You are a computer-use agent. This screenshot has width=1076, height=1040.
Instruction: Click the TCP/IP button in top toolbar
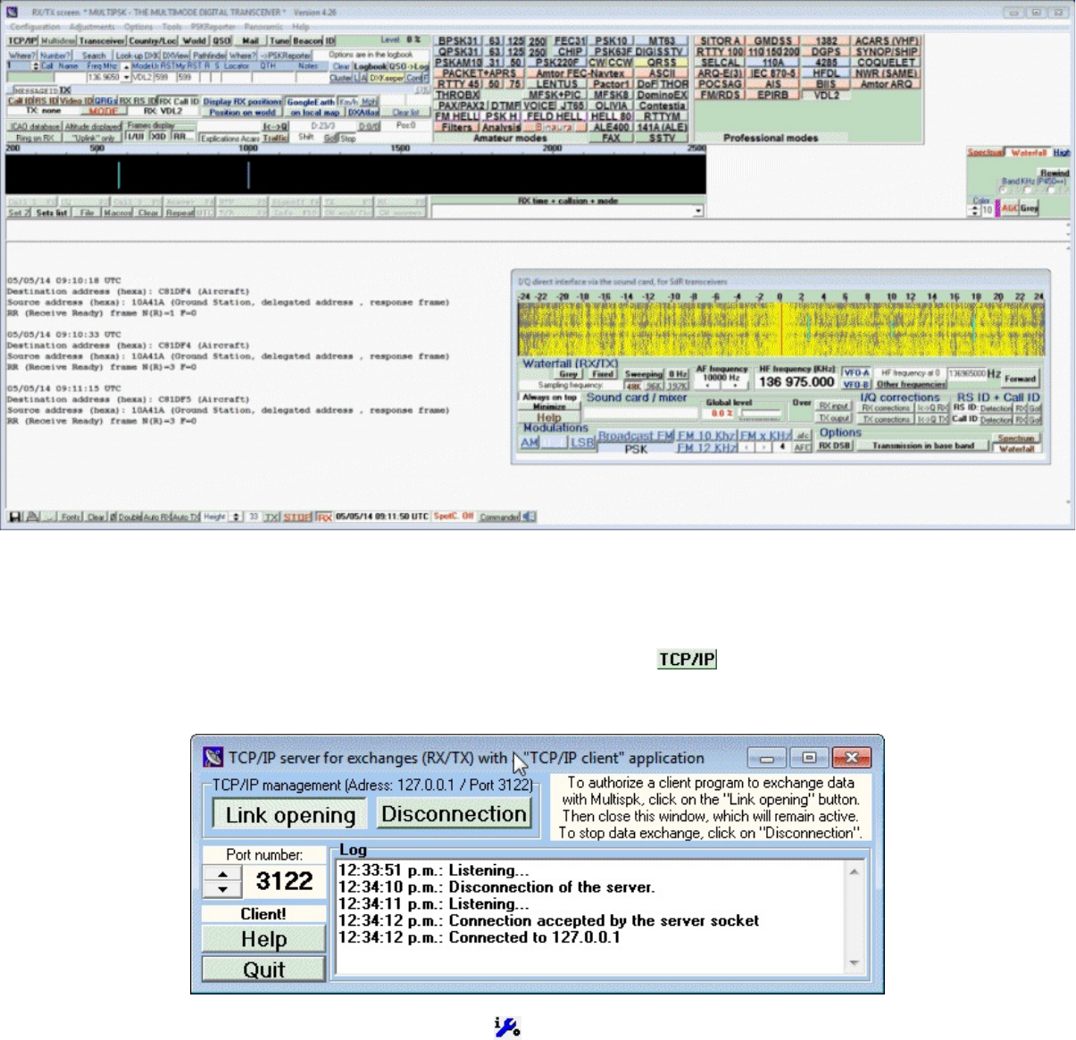[22, 41]
